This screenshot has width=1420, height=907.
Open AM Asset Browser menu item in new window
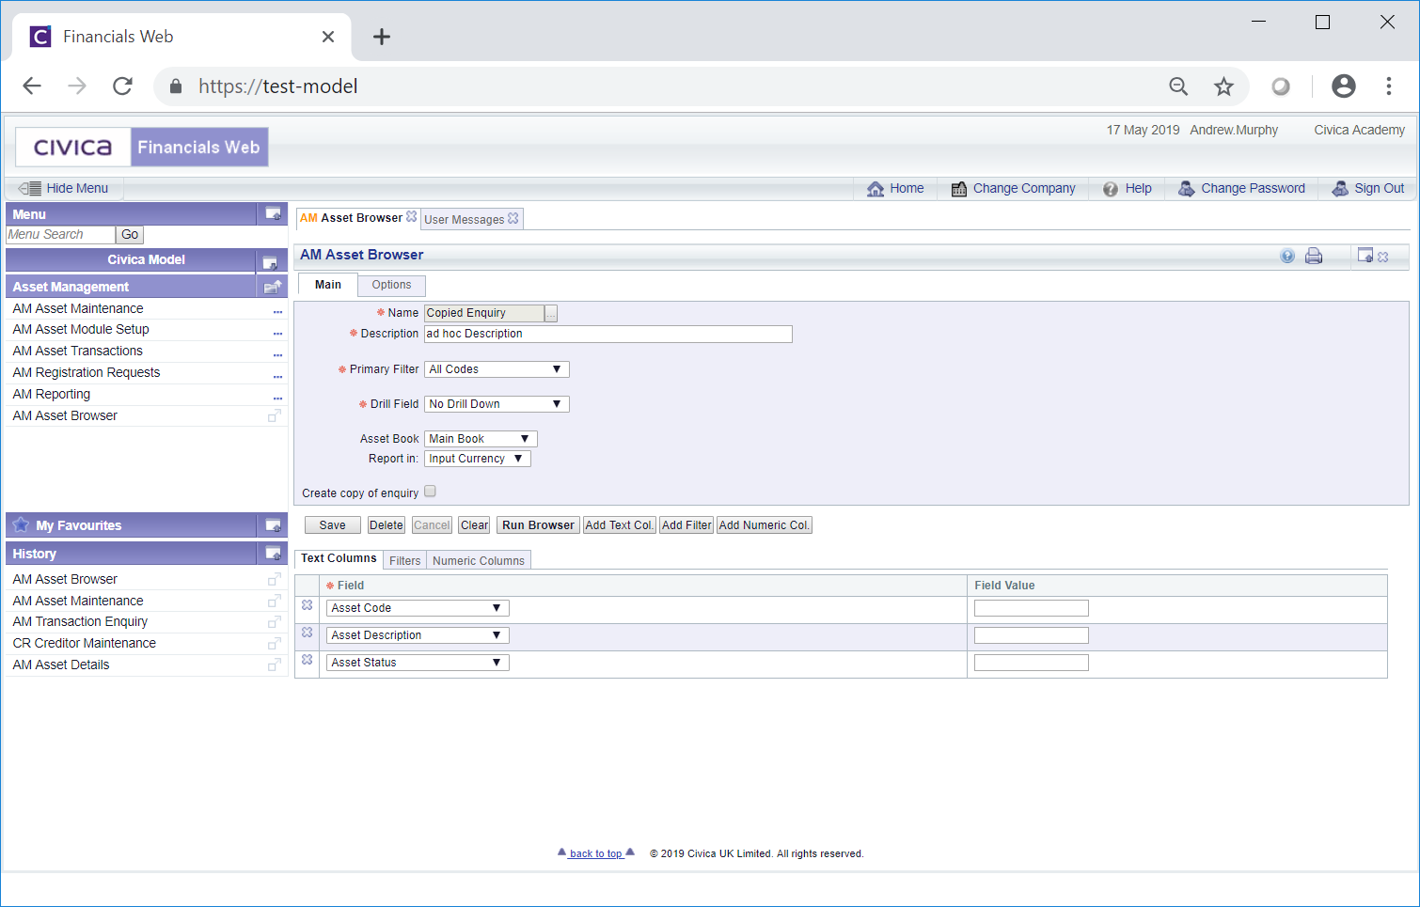coord(275,415)
